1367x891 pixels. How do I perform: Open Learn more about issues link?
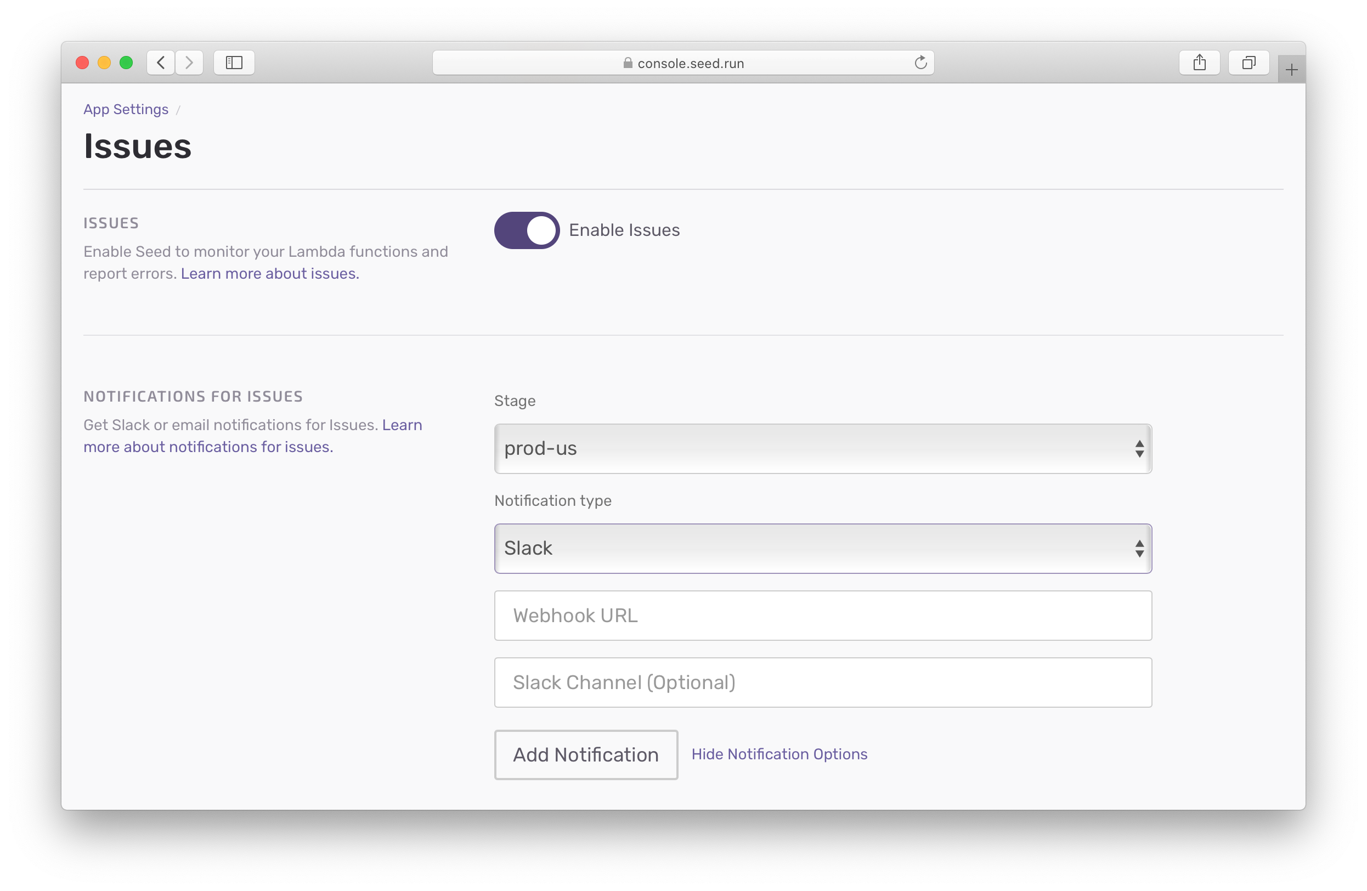click(270, 273)
